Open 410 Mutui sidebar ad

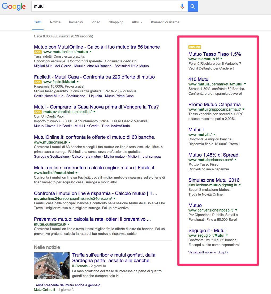(x=199, y=79)
